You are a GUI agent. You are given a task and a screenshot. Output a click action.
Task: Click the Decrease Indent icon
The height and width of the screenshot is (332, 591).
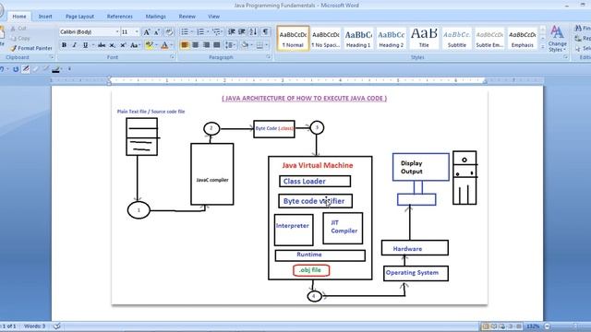(x=232, y=32)
